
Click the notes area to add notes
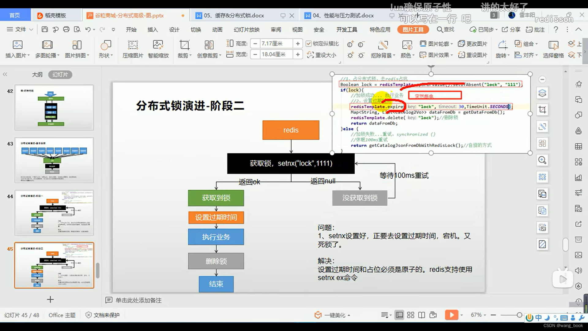coord(138,300)
